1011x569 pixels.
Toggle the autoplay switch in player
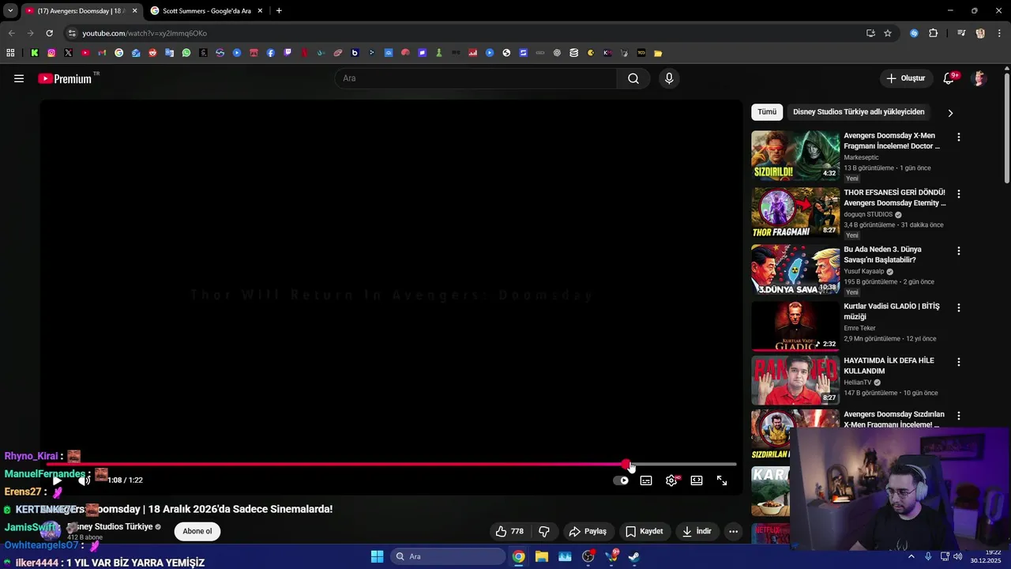pyautogui.click(x=622, y=480)
